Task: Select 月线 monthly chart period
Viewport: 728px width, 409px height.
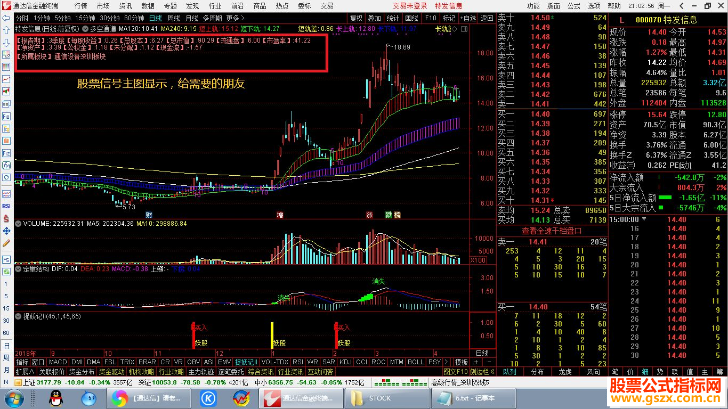Action: (x=192, y=18)
